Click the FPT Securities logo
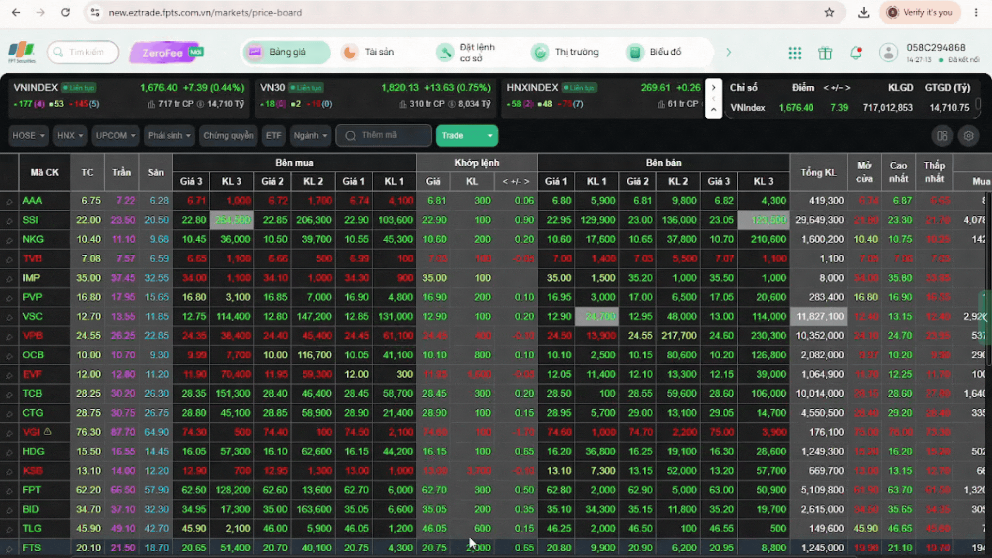Viewport: 992px width, 558px height. [x=22, y=52]
